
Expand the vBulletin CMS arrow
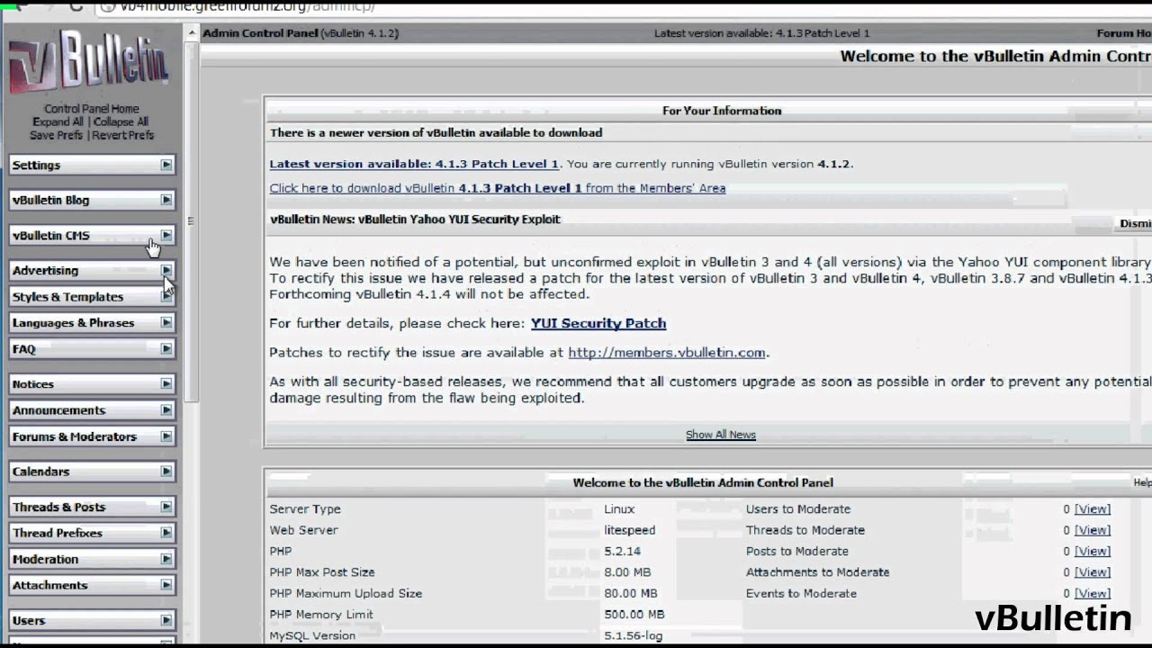click(x=166, y=235)
